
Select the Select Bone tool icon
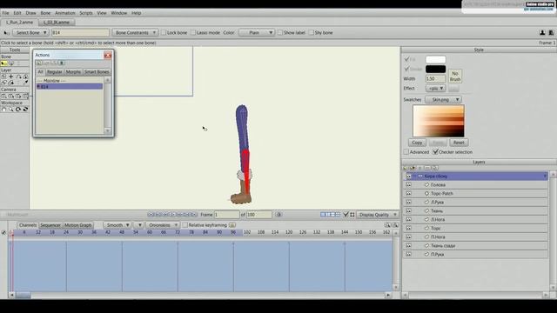3,63
